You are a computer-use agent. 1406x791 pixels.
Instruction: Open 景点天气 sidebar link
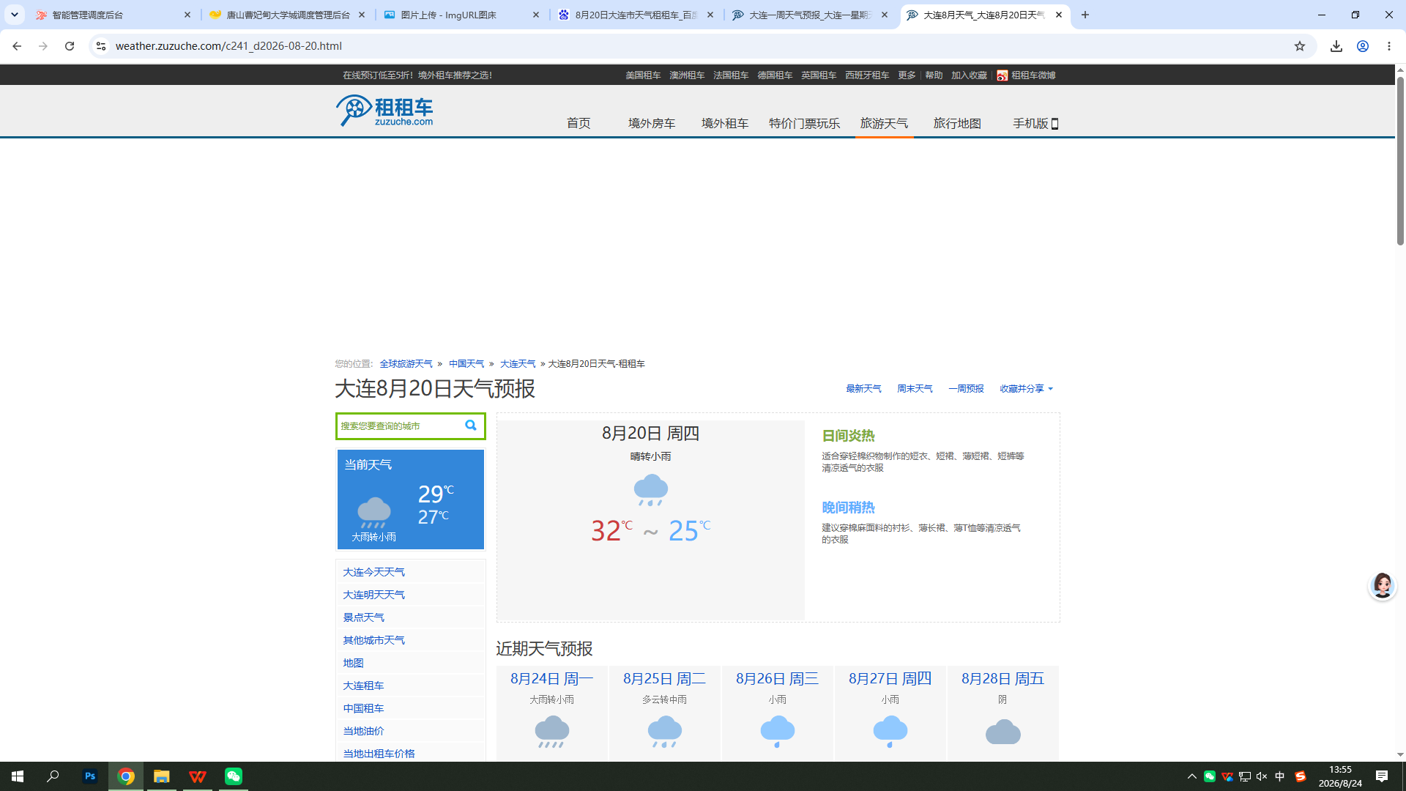(363, 617)
